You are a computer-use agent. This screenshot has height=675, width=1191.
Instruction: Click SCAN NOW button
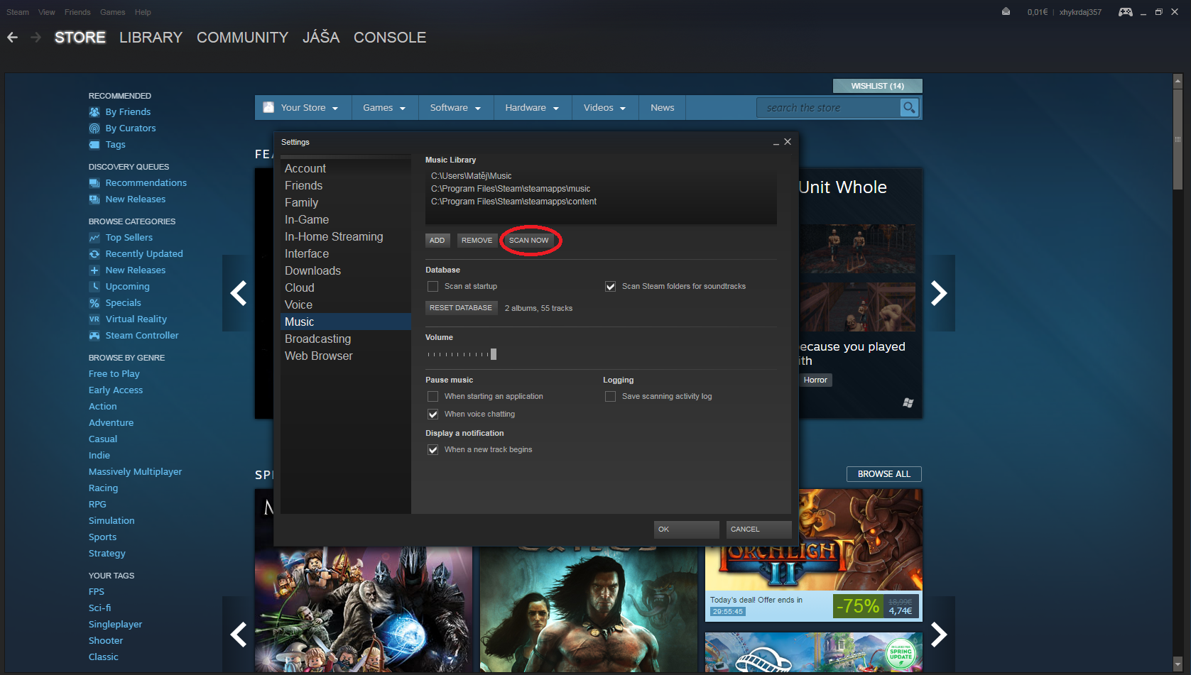click(529, 241)
